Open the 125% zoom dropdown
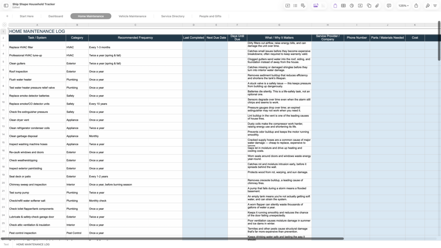441x248 pixels. [403, 6]
